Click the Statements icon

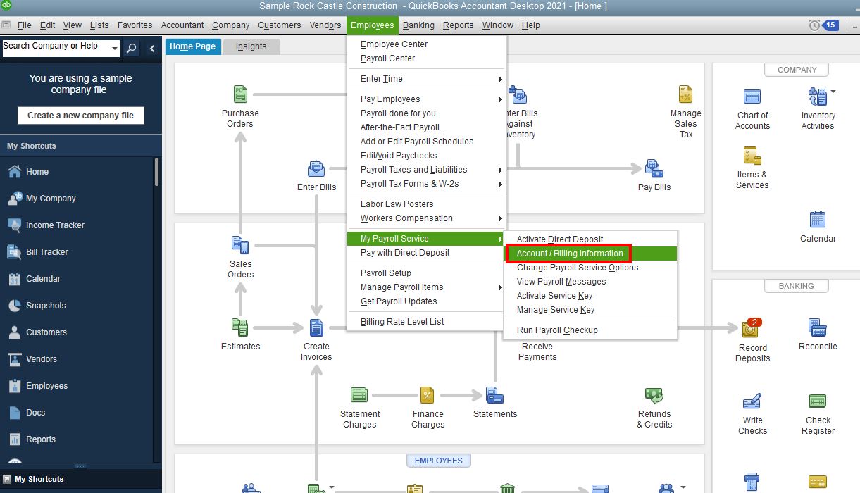[494, 395]
